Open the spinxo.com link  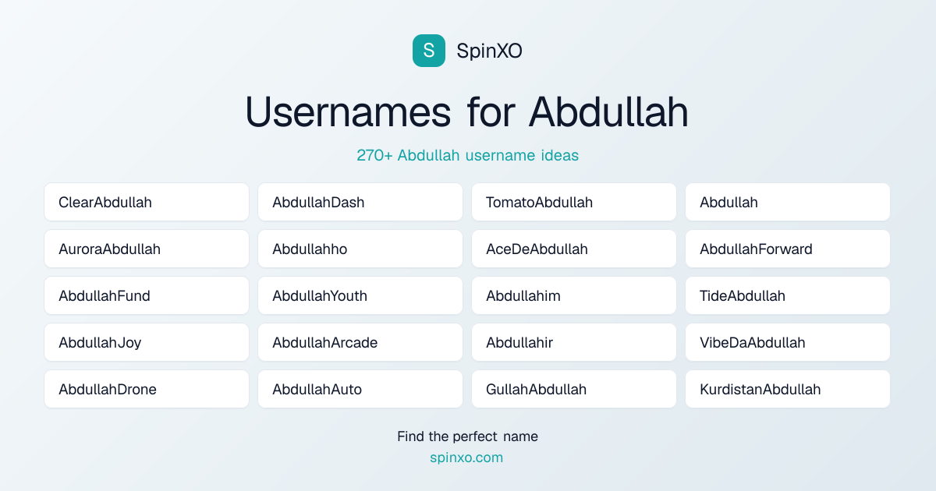point(466,457)
